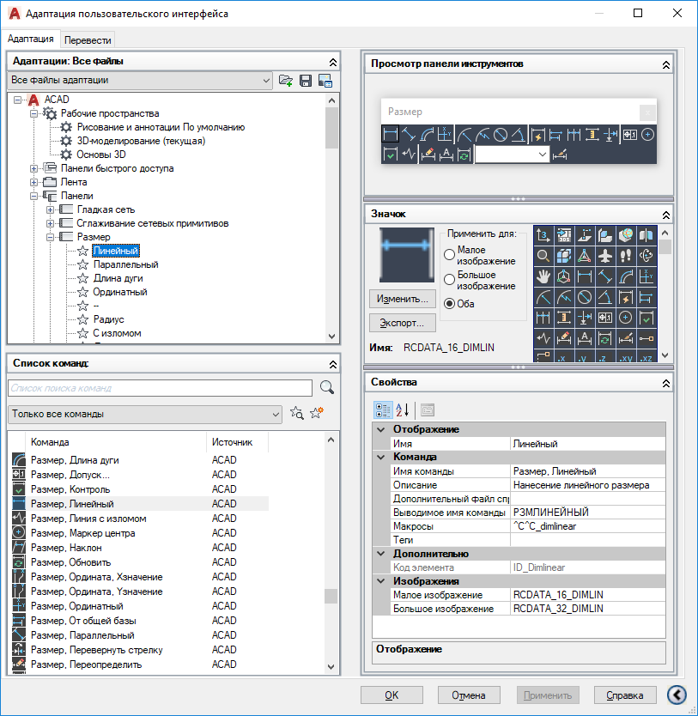Collapse the ACAD tree root node
Screen dimensions: 698x716
pyautogui.click(x=17, y=100)
